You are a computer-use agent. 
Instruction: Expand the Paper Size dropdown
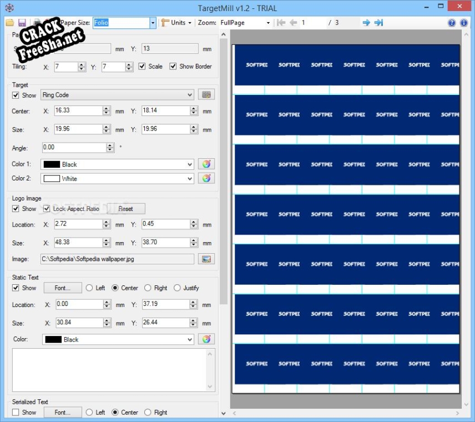pos(153,23)
